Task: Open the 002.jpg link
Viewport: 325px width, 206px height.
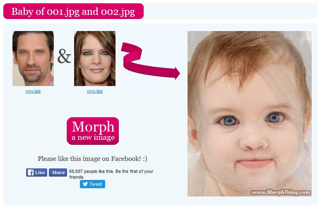Action: [95, 91]
